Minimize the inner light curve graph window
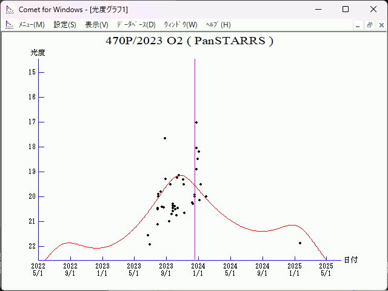 tap(358, 25)
